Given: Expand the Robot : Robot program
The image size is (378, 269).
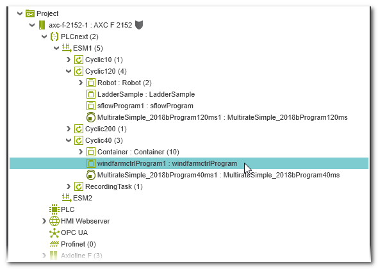Looking at the screenshot, I should point(81,83).
